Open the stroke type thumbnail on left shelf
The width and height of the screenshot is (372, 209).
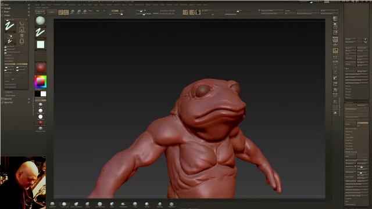[x=40, y=33]
